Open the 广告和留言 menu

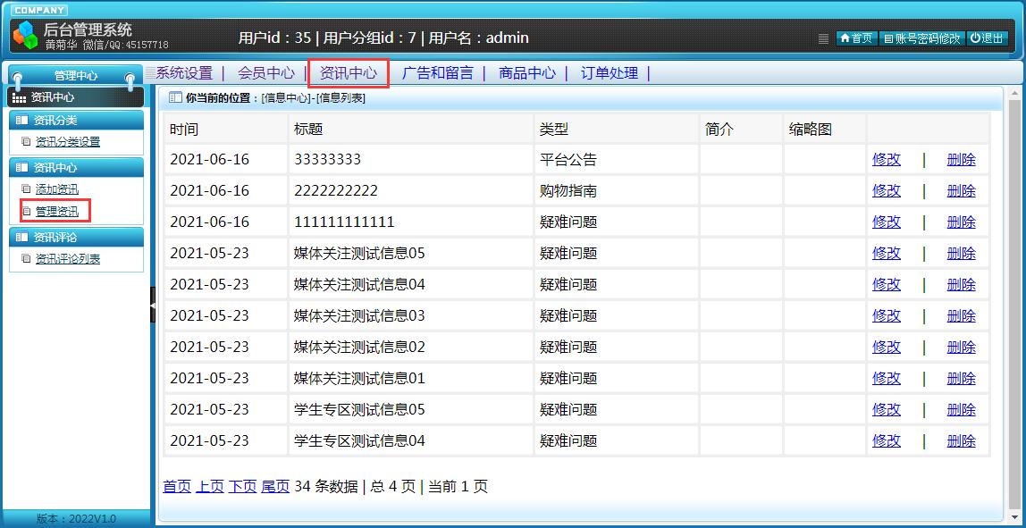click(437, 72)
